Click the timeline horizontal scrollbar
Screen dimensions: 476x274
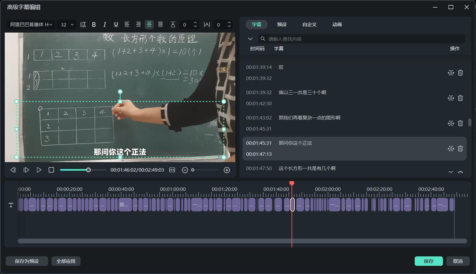click(242, 241)
